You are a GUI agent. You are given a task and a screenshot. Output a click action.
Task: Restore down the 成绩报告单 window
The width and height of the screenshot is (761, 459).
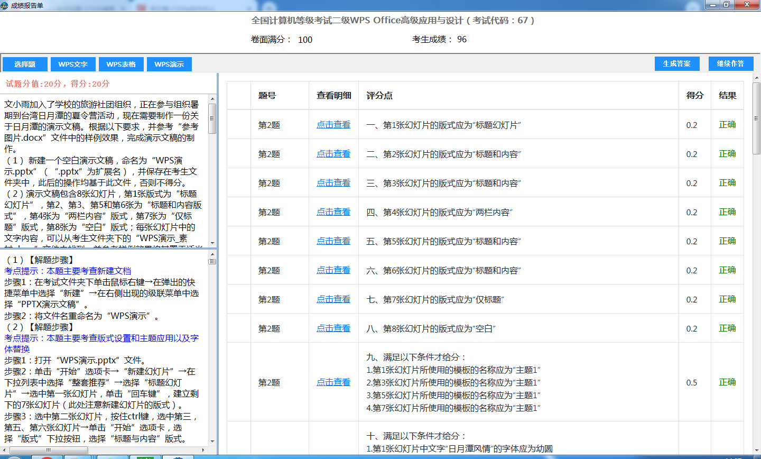pos(727,5)
